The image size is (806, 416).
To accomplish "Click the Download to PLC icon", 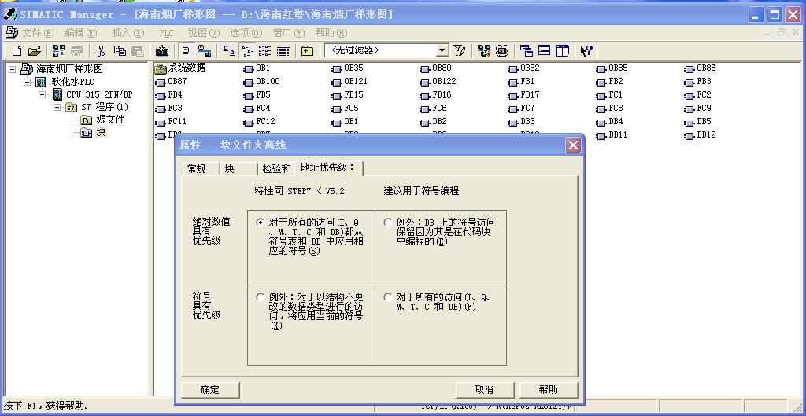I will [x=162, y=50].
